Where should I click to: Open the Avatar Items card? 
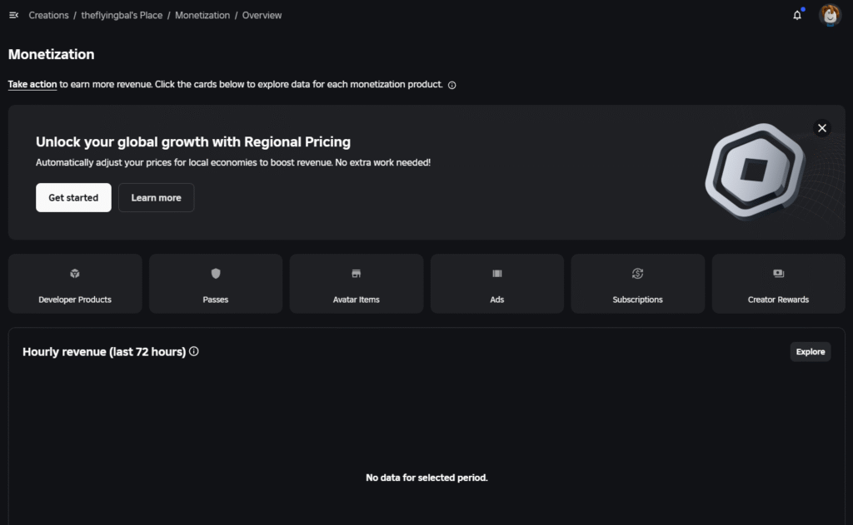[356, 283]
